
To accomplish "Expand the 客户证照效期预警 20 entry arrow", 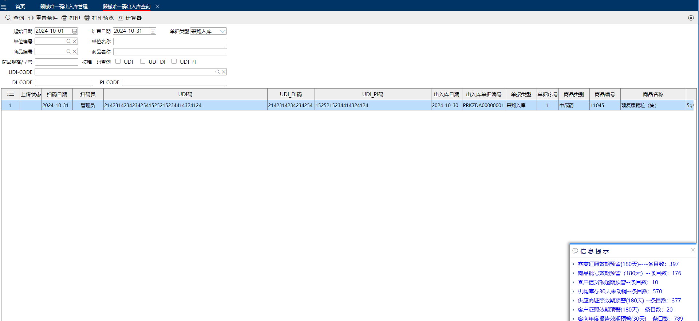I will point(573,310).
